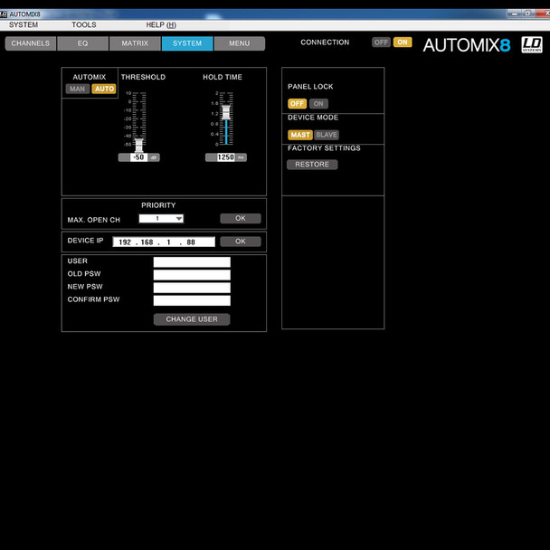The image size is (550, 550).
Task: Click the AUTOMIX8 app icon in title bar
Action: coord(5,14)
